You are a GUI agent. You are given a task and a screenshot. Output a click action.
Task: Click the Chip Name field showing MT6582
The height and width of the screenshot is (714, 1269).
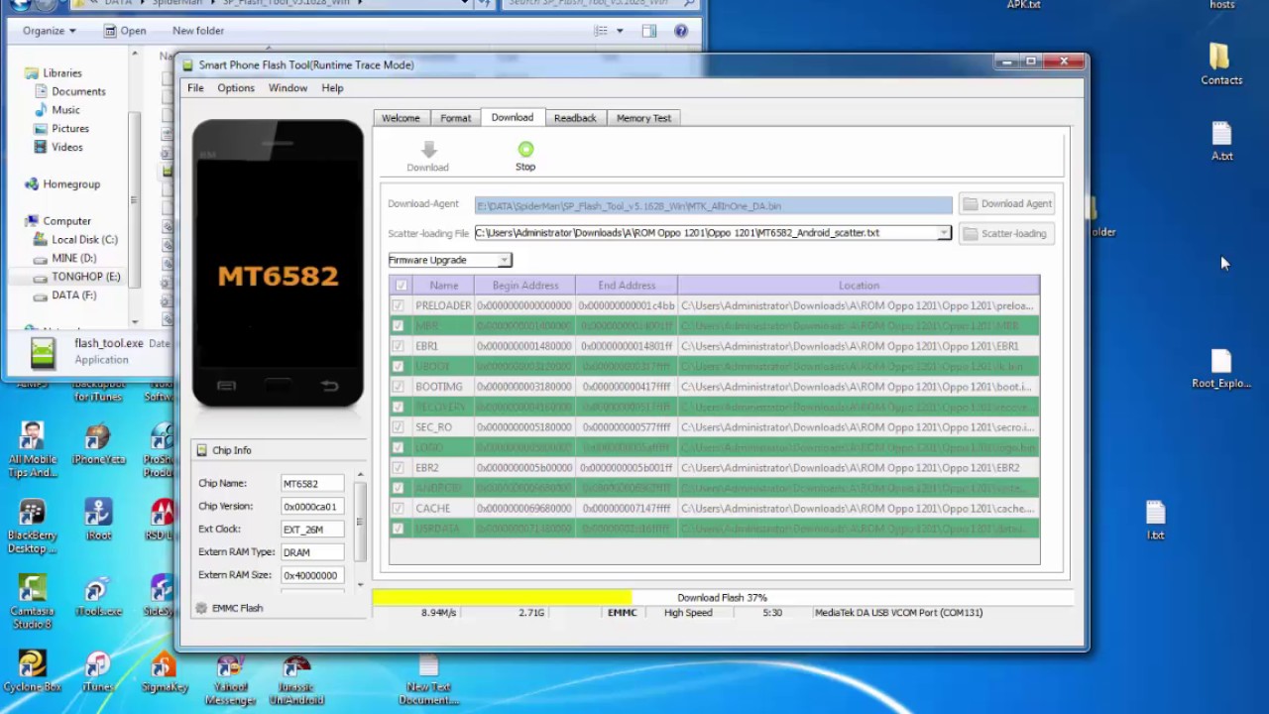pyautogui.click(x=312, y=484)
